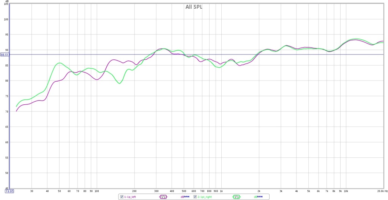Viewport: 388px width, 200px height.
Task: Click green 1/3 smoothing icon for 1pi_right
Action: (x=236, y=197)
